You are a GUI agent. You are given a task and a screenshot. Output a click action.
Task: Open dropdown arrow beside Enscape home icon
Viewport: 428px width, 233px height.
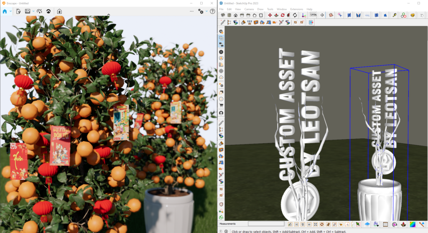(x=10, y=11)
